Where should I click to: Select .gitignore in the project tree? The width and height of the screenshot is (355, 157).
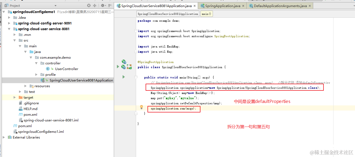pos(31,103)
